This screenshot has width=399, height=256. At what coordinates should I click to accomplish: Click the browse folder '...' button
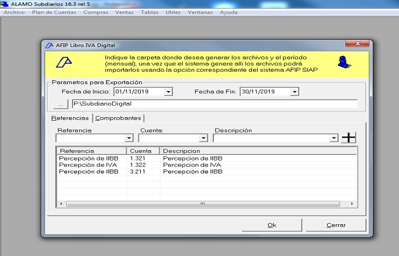tap(60, 104)
